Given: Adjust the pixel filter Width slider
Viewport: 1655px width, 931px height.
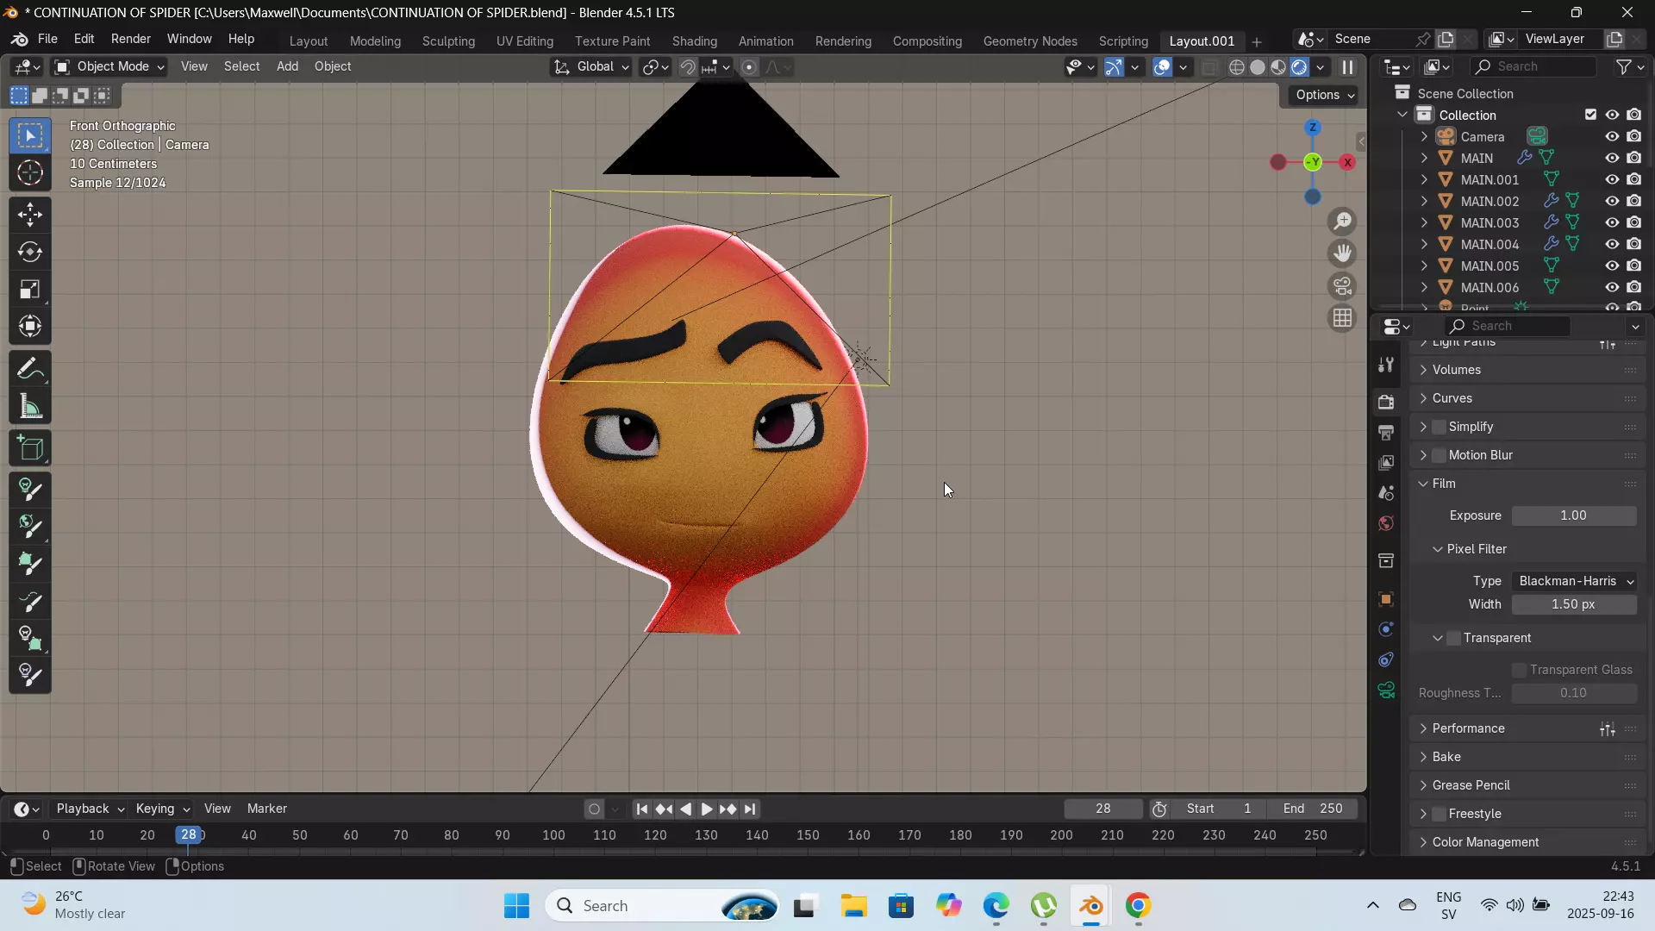Looking at the screenshot, I should tap(1575, 604).
